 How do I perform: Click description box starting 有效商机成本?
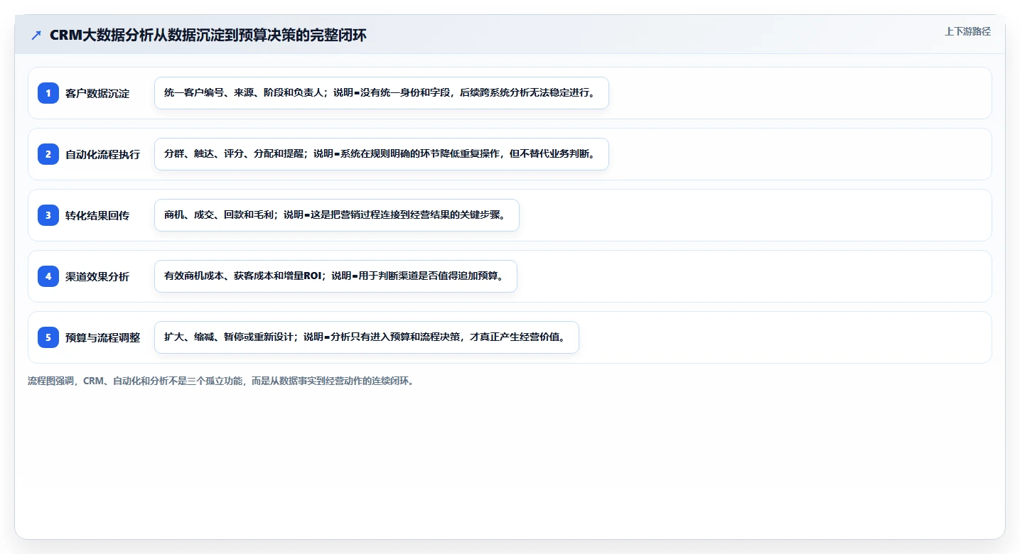point(335,276)
